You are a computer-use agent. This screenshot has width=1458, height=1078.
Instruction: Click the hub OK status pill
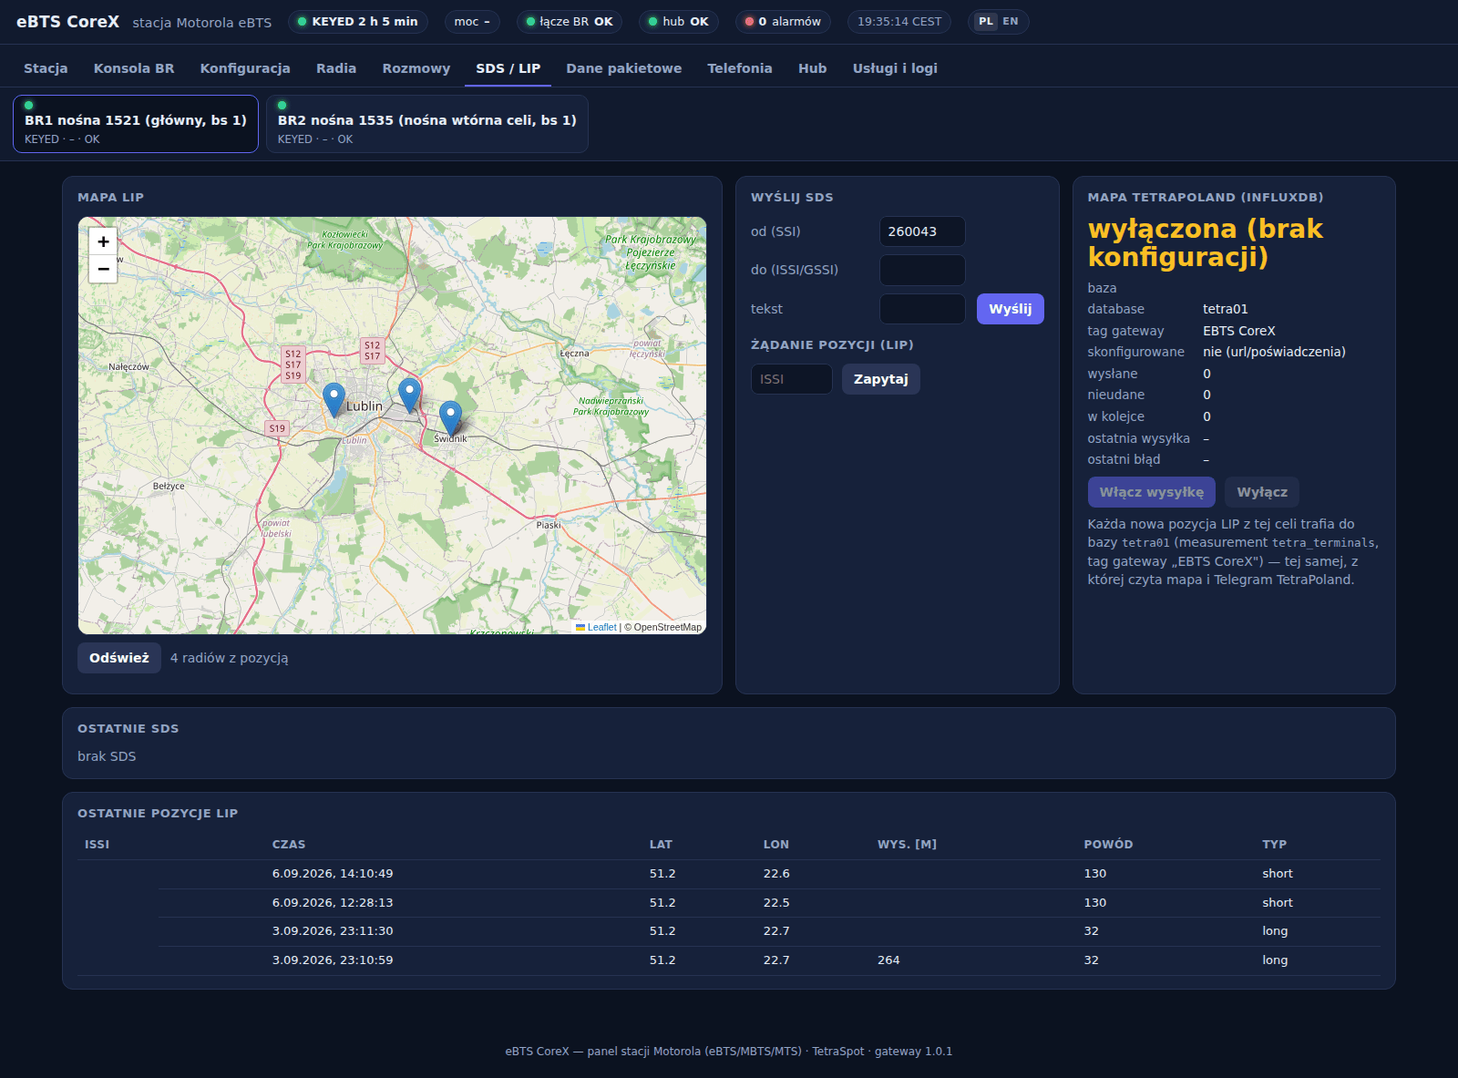(679, 22)
